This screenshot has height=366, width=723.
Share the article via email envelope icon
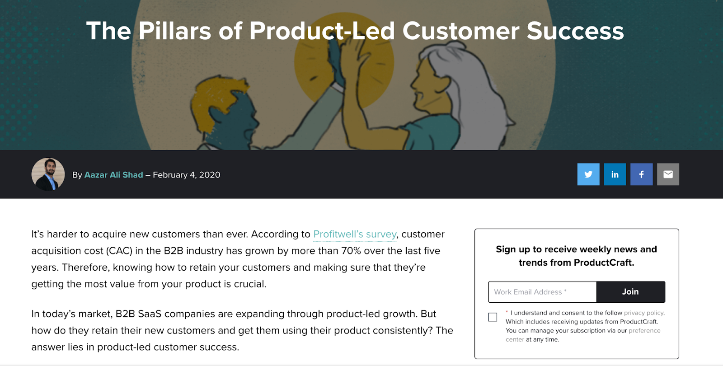(668, 174)
